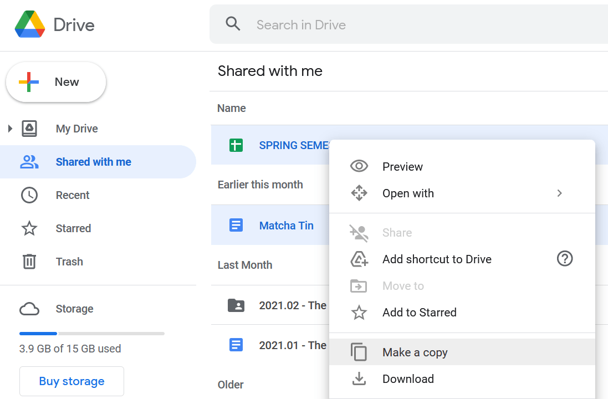
Task: Expand the My Drive tree arrow
Action: 11,129
